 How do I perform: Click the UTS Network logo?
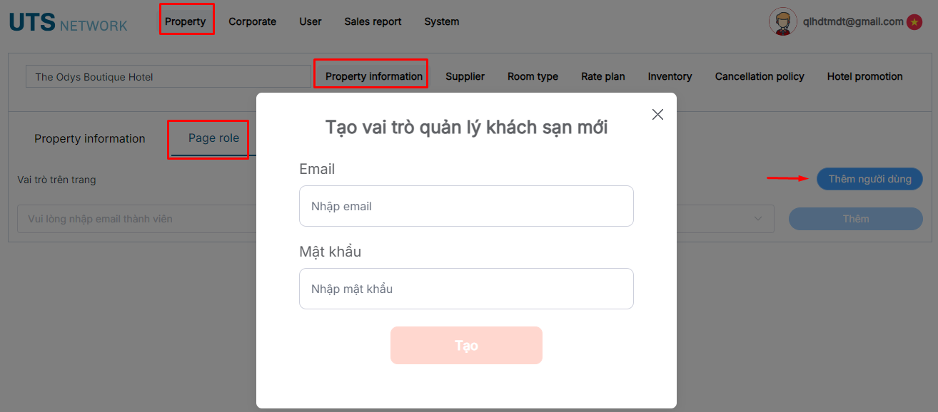tap(68, 22)
